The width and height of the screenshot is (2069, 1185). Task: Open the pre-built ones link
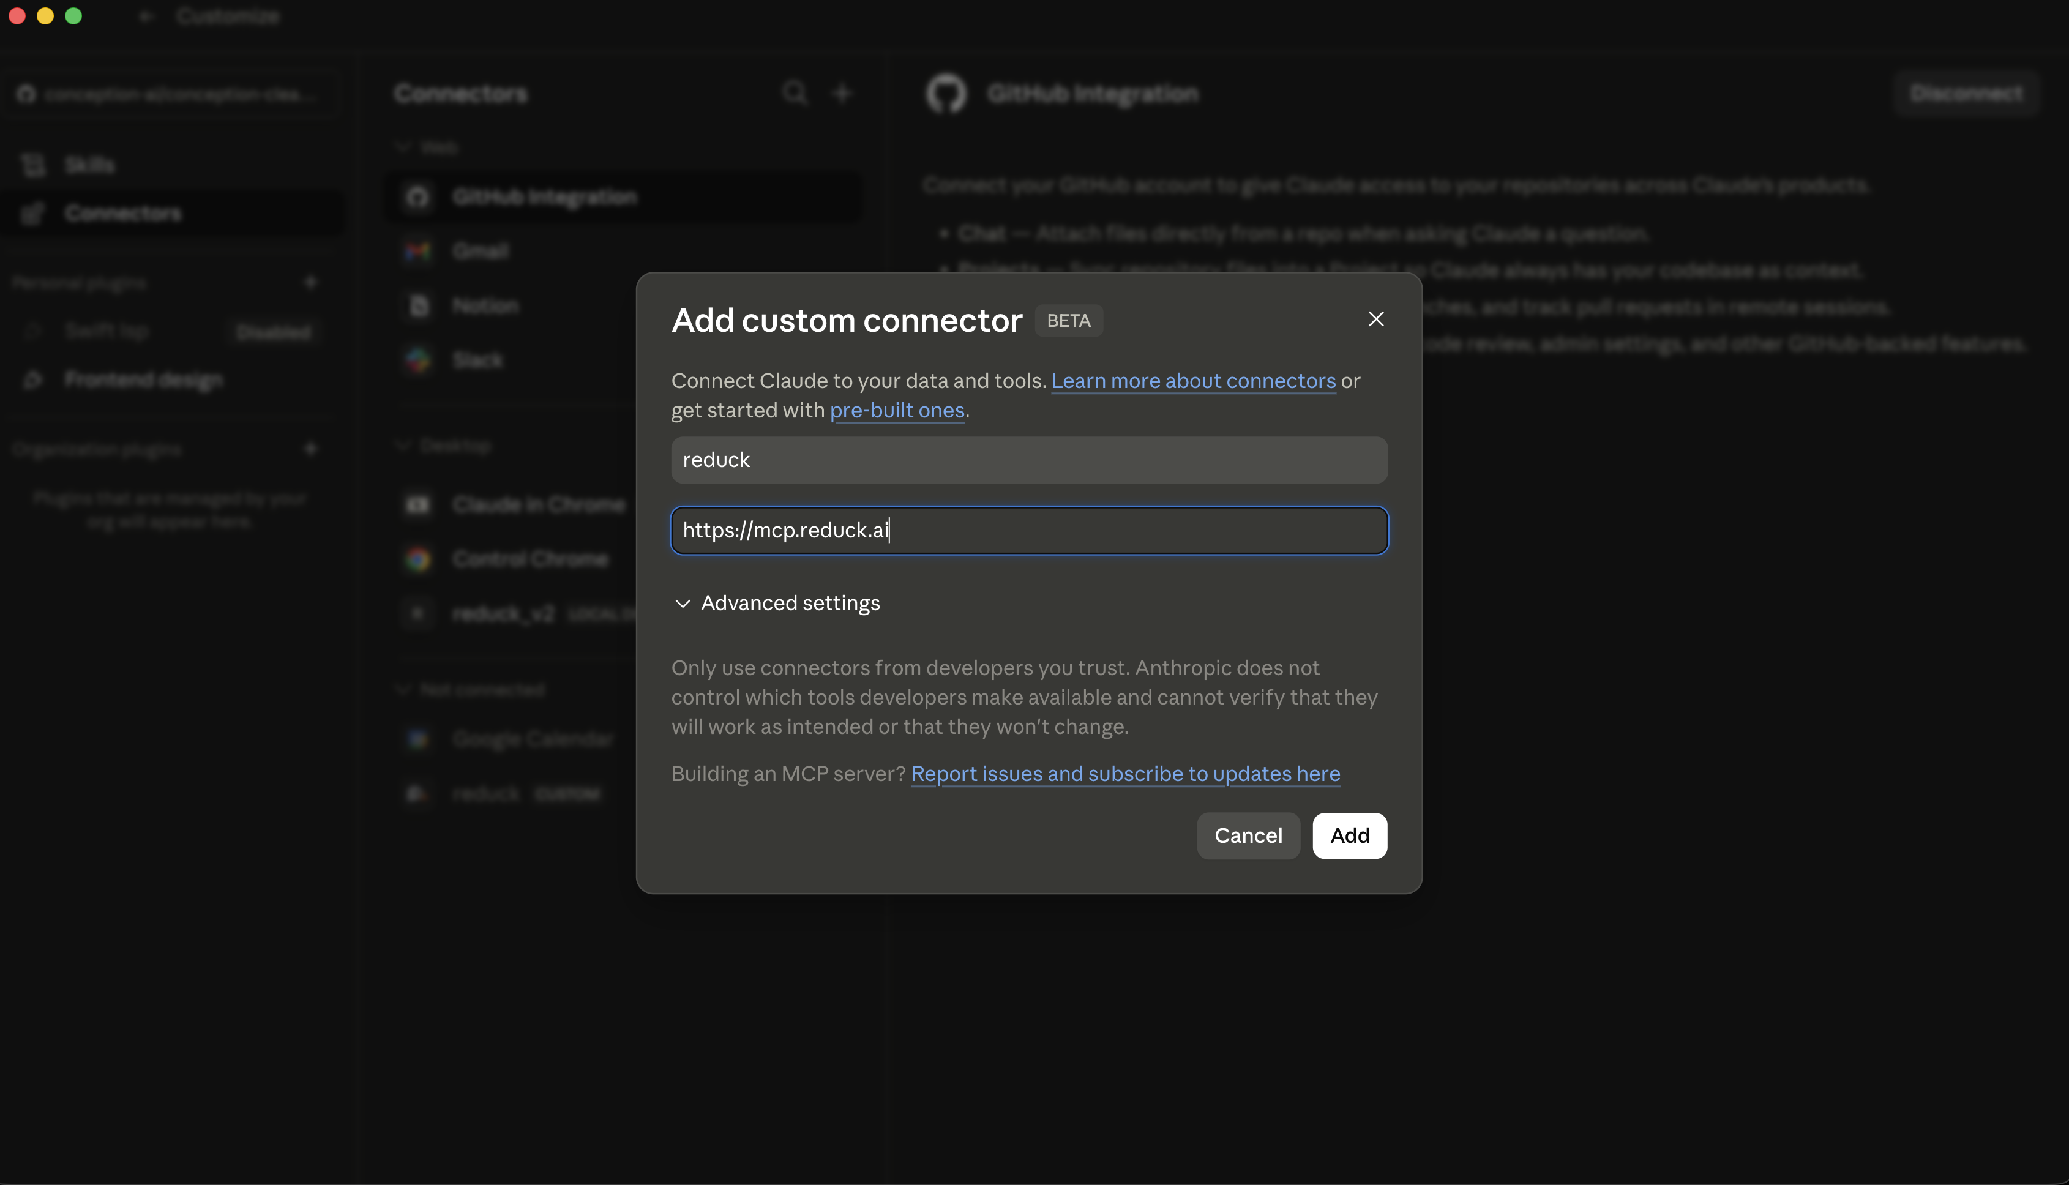[x=897, y=410]
